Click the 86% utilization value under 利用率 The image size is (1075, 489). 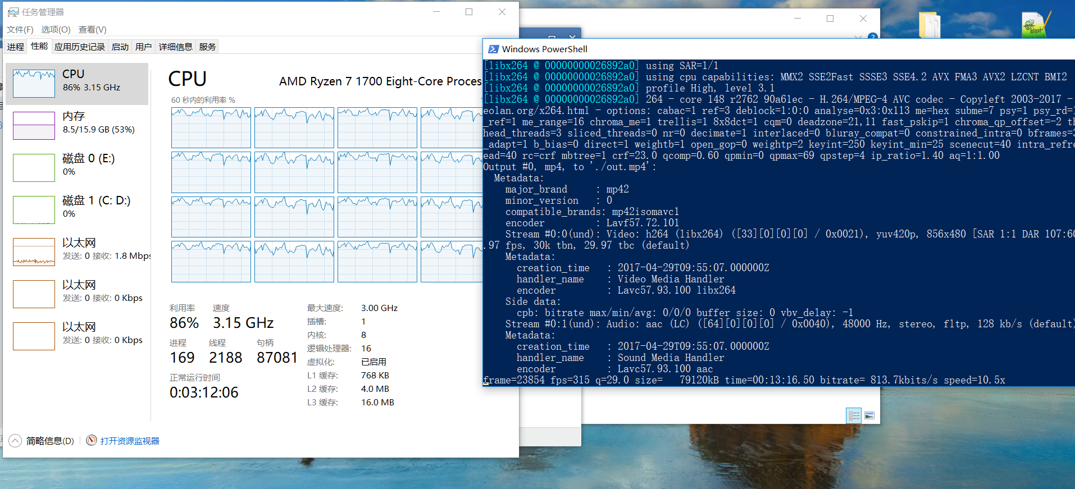184,323
